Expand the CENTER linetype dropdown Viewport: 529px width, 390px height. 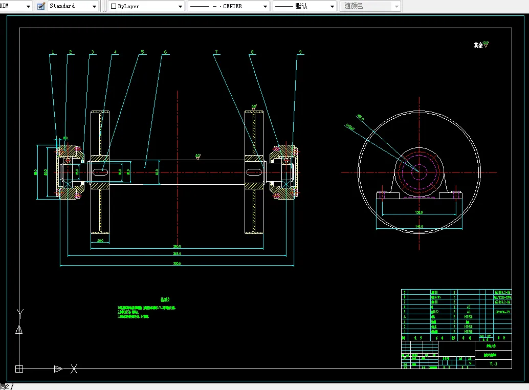pyautogui.click(x=265, y=6)
